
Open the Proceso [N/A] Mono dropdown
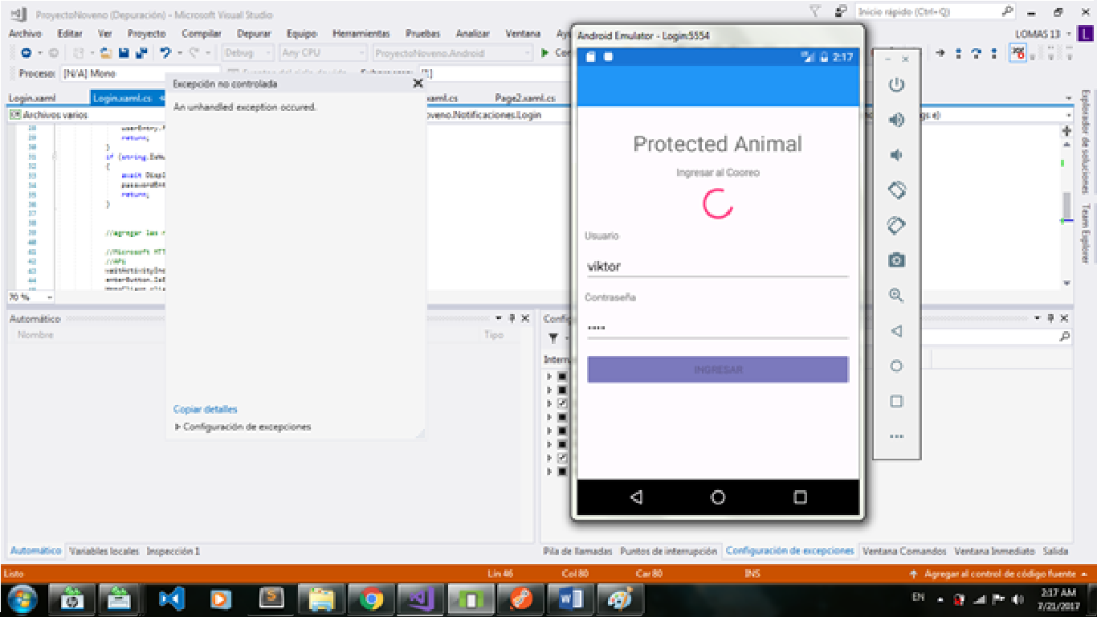141,73
